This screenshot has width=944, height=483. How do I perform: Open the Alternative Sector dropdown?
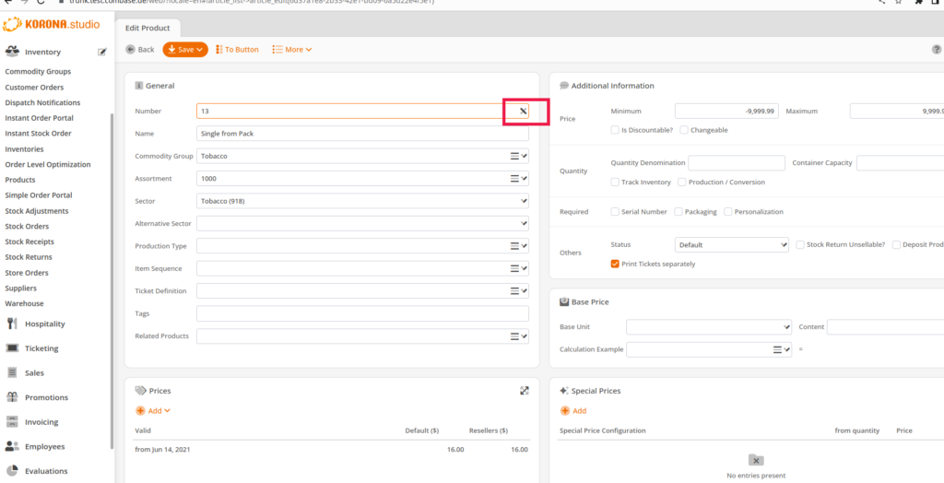pyautogui.click(x=362, y=223)
